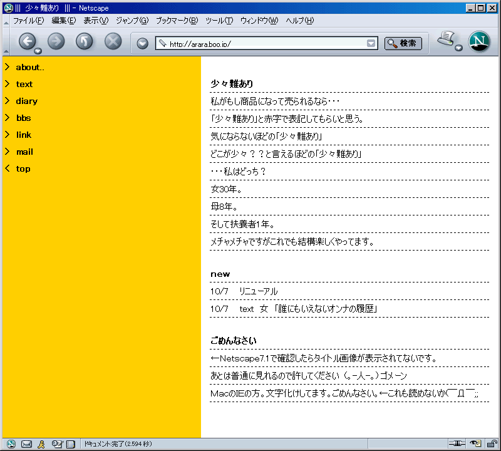Click the online/offline plug icon
The image size is (501, 451).
[x=457, y=443]
